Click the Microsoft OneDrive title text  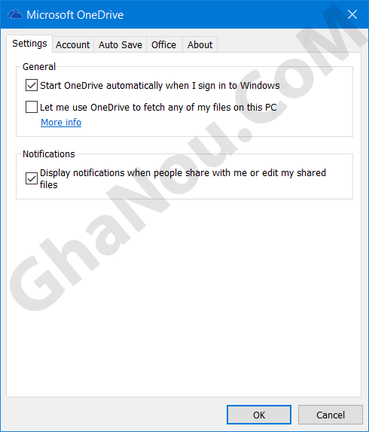pos(75,15)
